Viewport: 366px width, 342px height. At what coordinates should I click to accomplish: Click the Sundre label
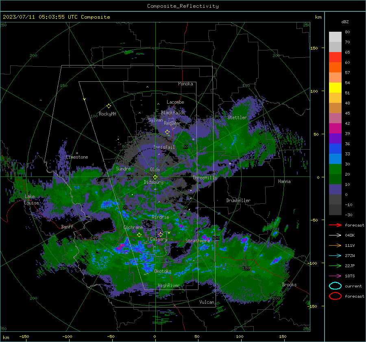tap(123, 169)
